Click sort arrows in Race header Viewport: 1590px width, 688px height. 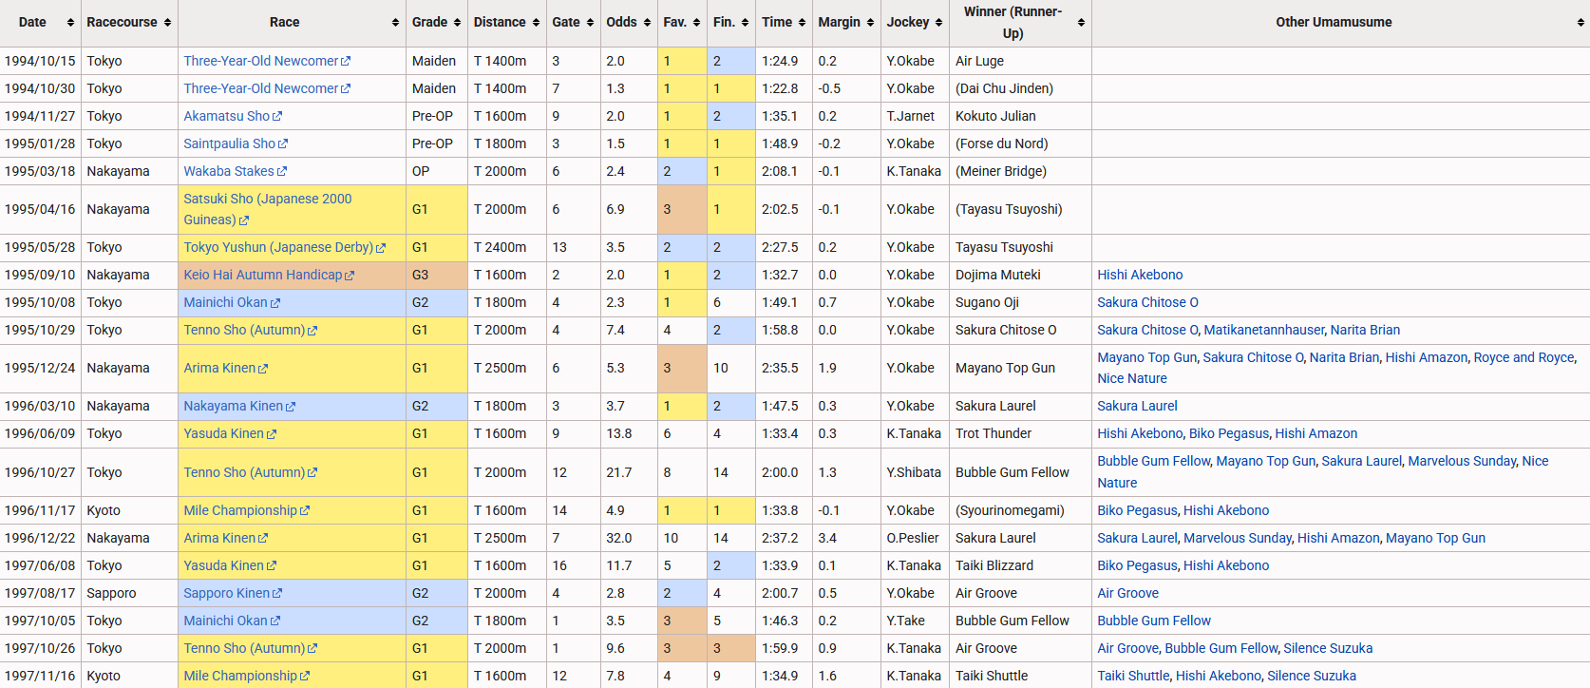[x=395, y=23]
